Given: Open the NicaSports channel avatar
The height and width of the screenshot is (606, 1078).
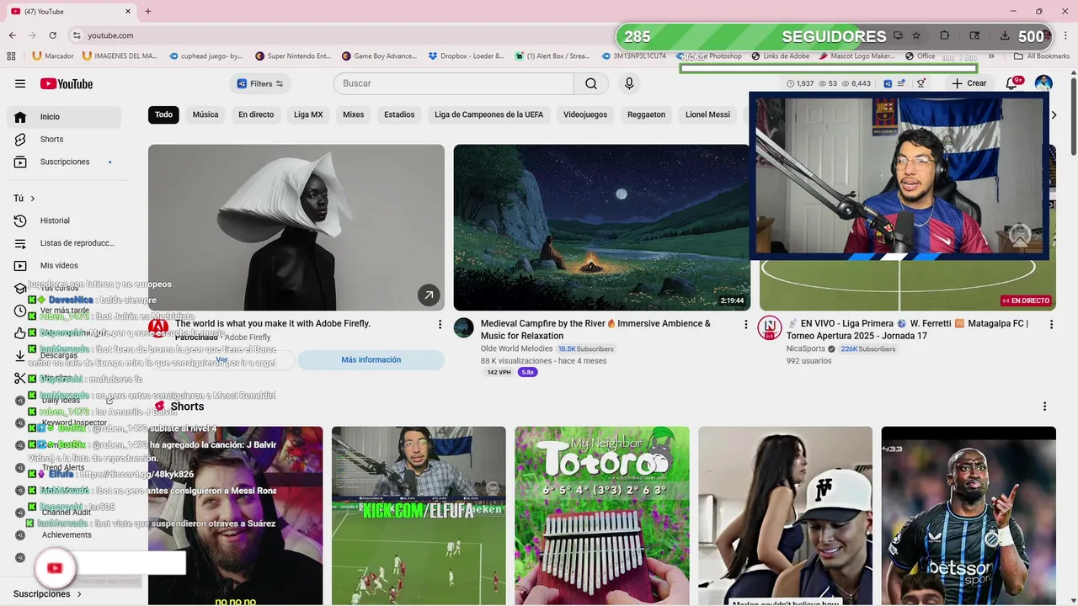Looking at the screenshot, I should pos(769,327).
